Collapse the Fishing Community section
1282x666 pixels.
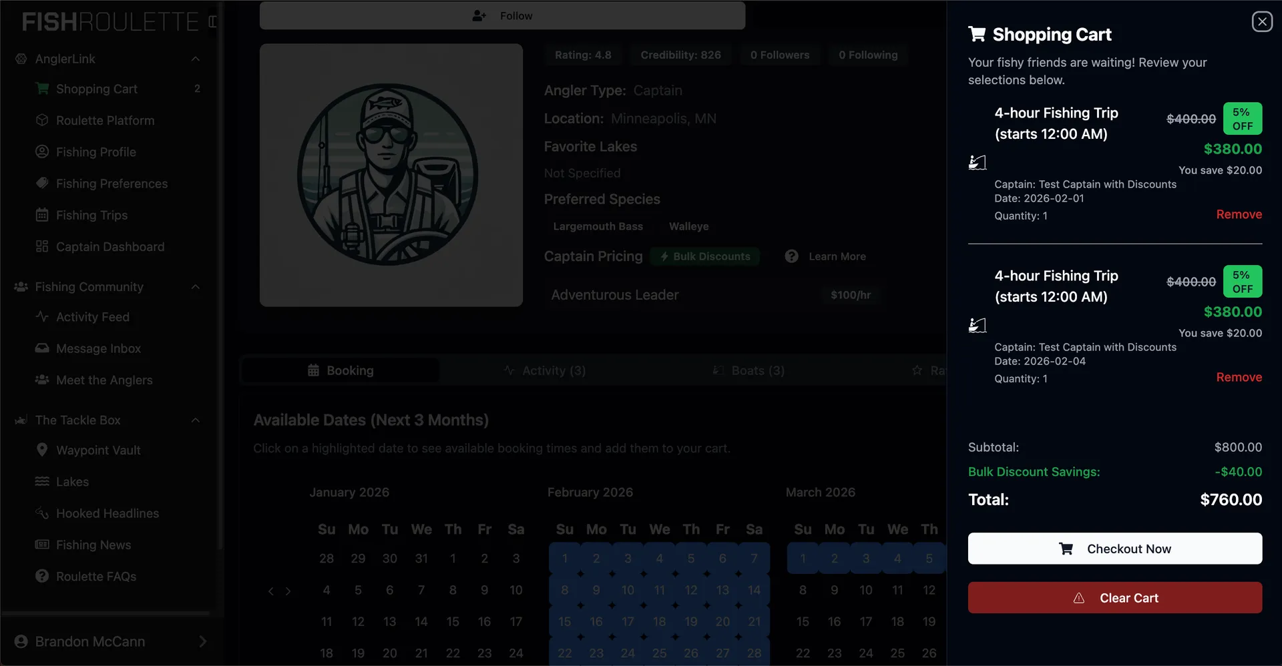tap(196, 287)
